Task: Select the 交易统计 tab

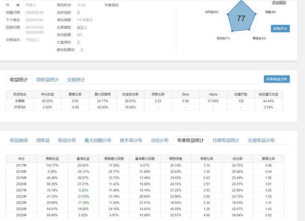Action: 76,80
